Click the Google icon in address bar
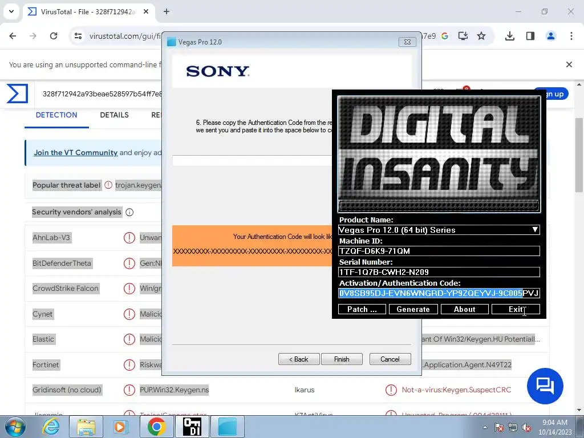The width and height of the screenshot is (584, 438). (445, 36)
